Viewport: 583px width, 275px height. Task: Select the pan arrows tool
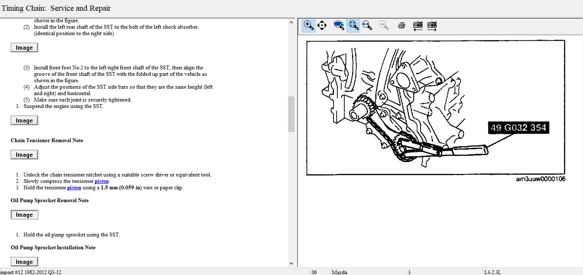pos(322,25)
